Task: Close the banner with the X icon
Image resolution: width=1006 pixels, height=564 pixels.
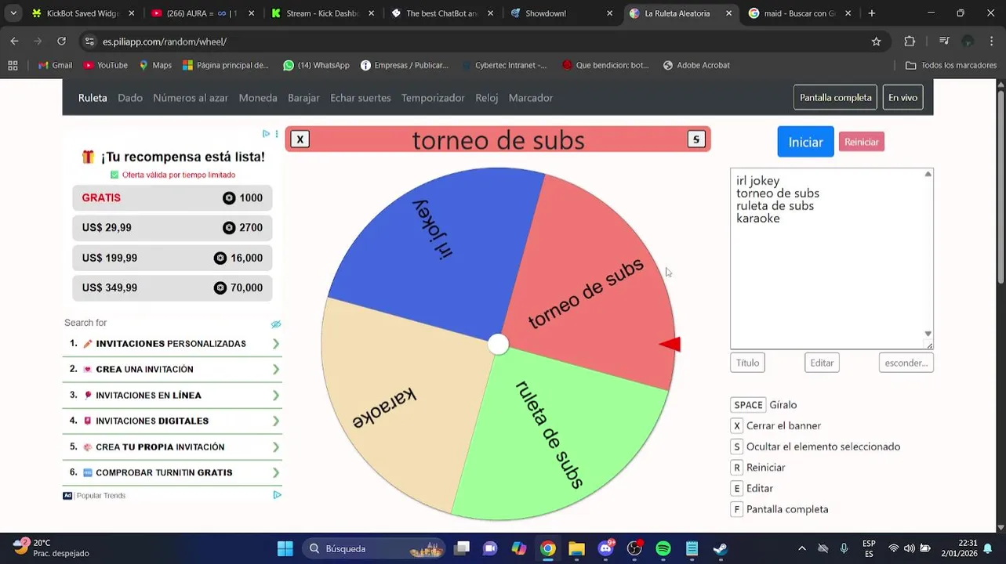Action: click(300, 139)
